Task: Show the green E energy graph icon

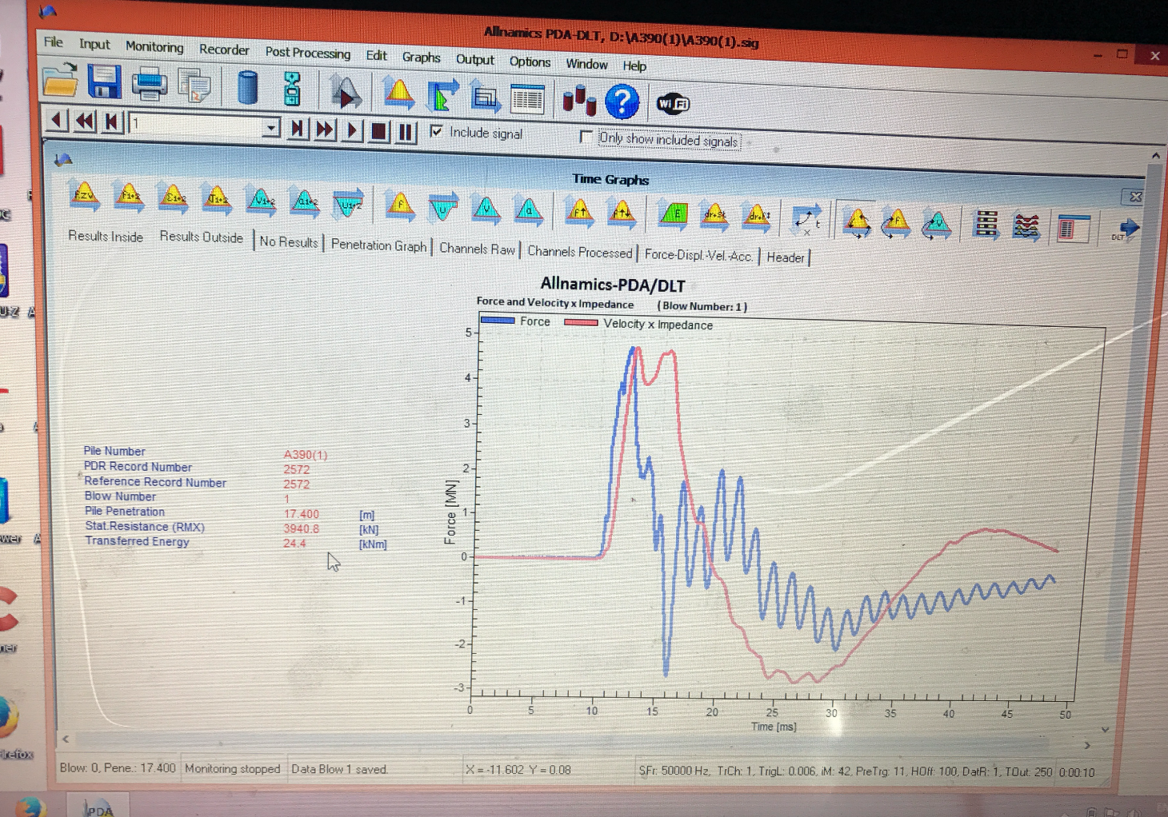Action: tap(674, 214)
